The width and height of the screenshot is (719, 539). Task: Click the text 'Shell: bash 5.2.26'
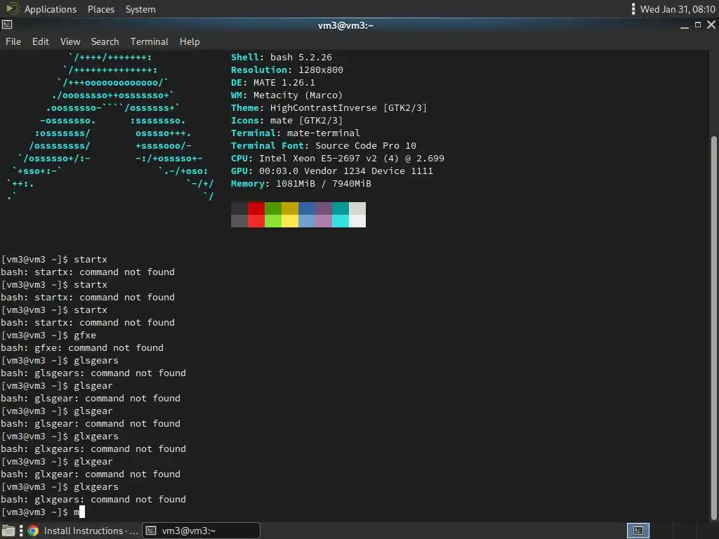(x=281, y=58)
